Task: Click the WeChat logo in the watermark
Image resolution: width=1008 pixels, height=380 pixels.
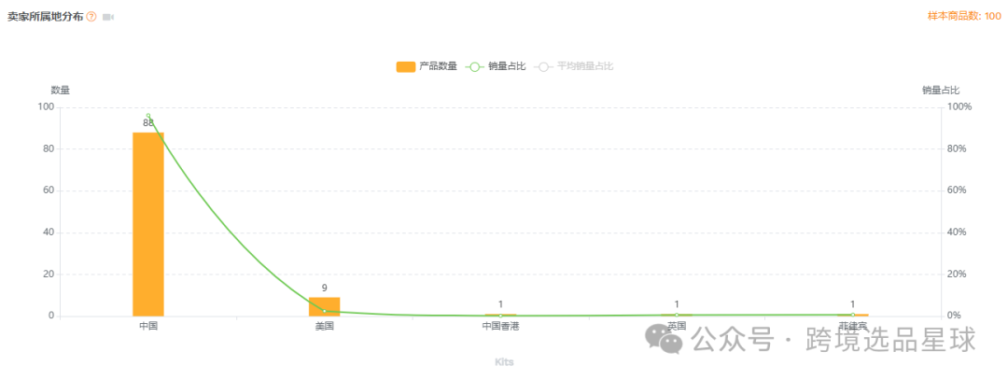Action: pyautogui.click(x=664, y=339)
